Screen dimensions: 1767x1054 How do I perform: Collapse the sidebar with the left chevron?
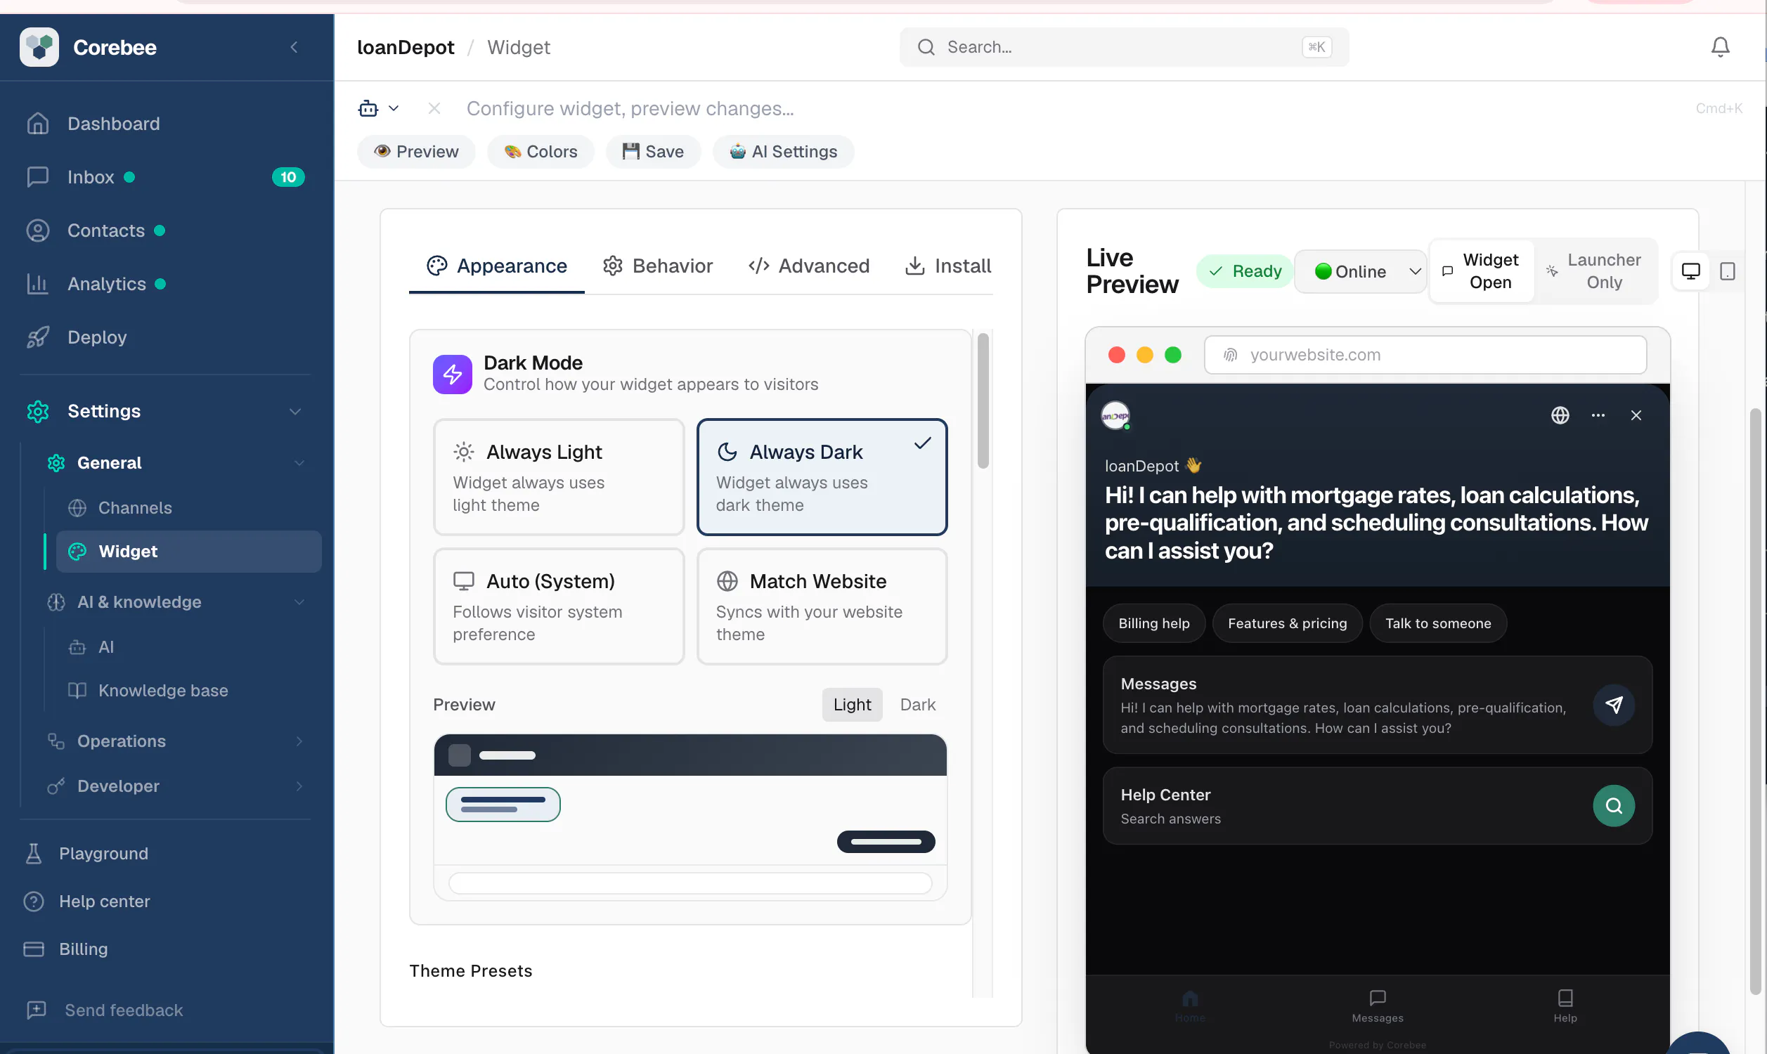(x=294, y=47)
